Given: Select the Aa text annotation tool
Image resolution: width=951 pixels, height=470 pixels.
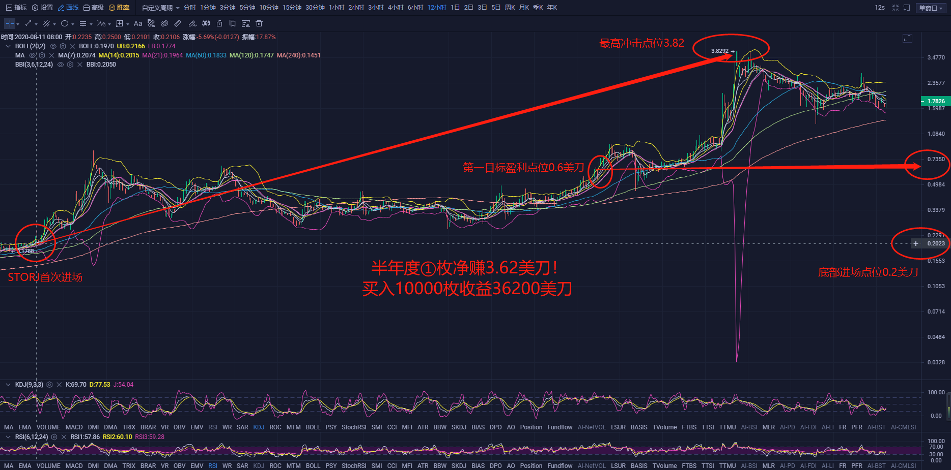Looking at the screenshot, I should (138, 23).
